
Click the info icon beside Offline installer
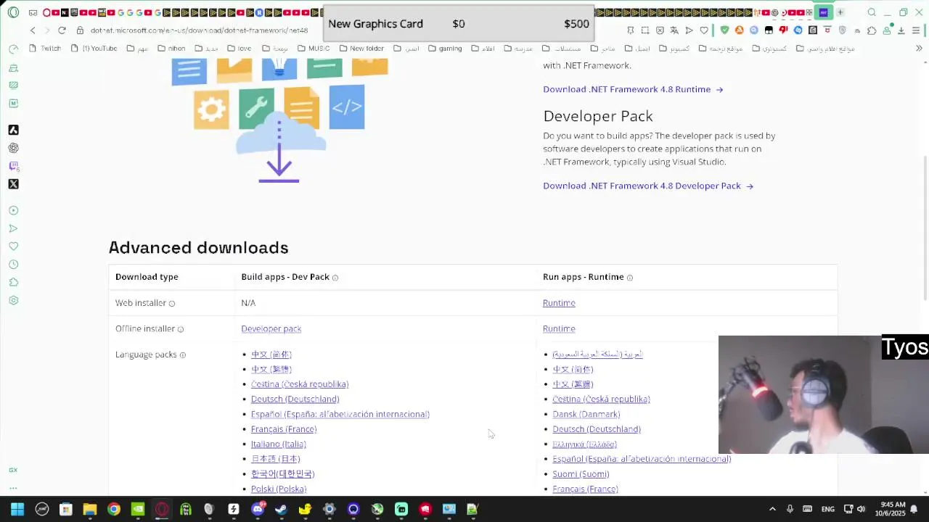[x=181, y=329]
